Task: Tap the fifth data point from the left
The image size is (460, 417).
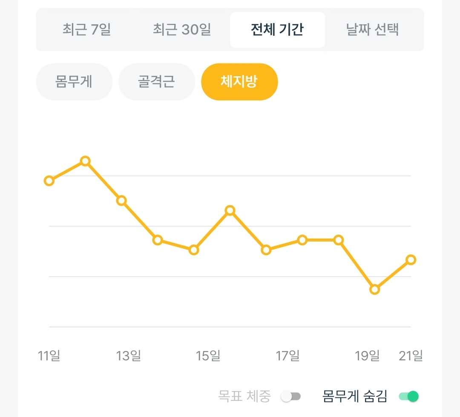Action: click(x=194, y=250)
